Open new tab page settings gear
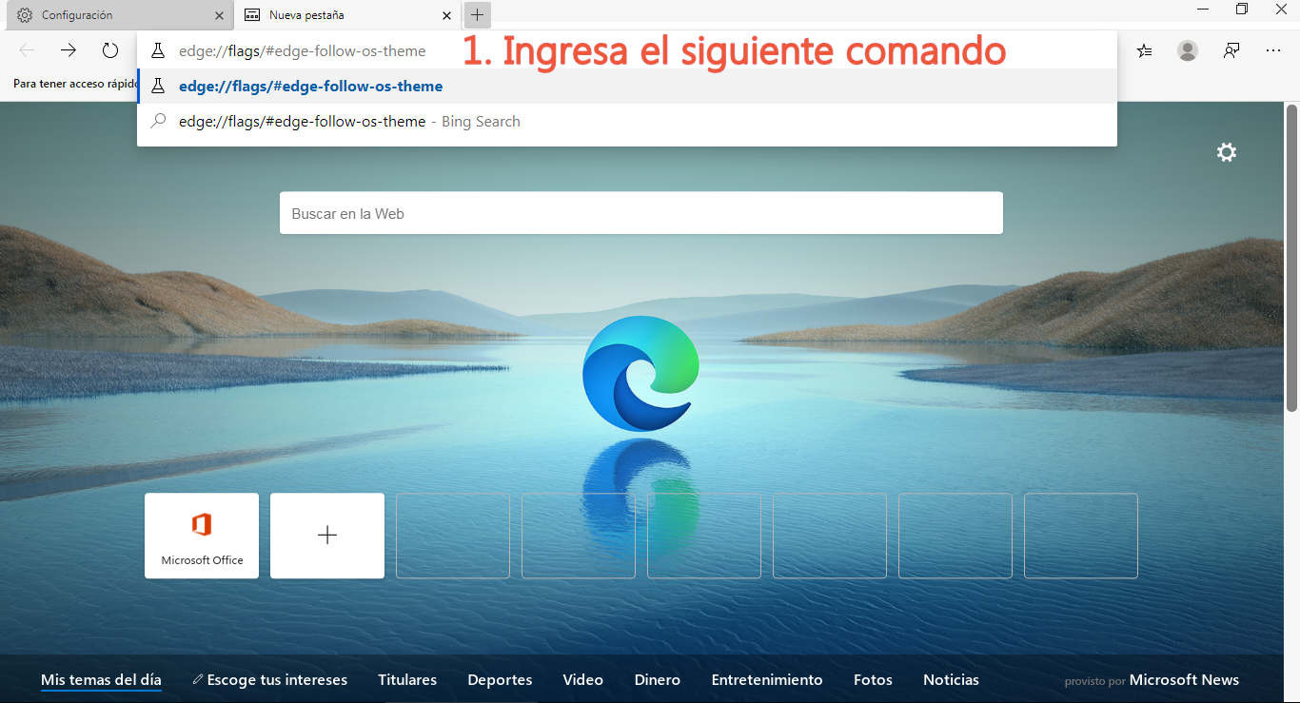 (1227, 152)
